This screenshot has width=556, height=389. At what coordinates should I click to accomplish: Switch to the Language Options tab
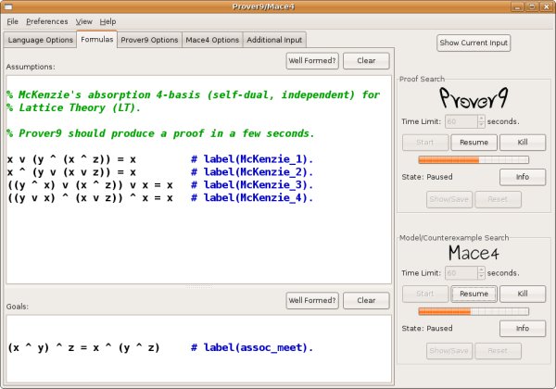click(x=40, y=40)
